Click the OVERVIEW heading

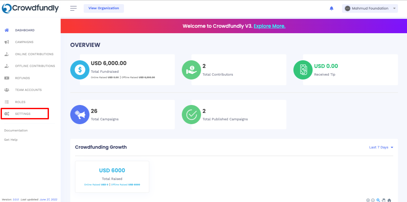pos(85,45)
